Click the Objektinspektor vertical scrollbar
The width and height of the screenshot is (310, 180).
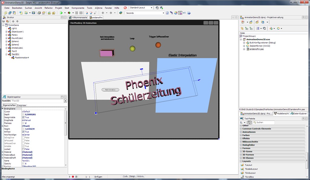66,136
